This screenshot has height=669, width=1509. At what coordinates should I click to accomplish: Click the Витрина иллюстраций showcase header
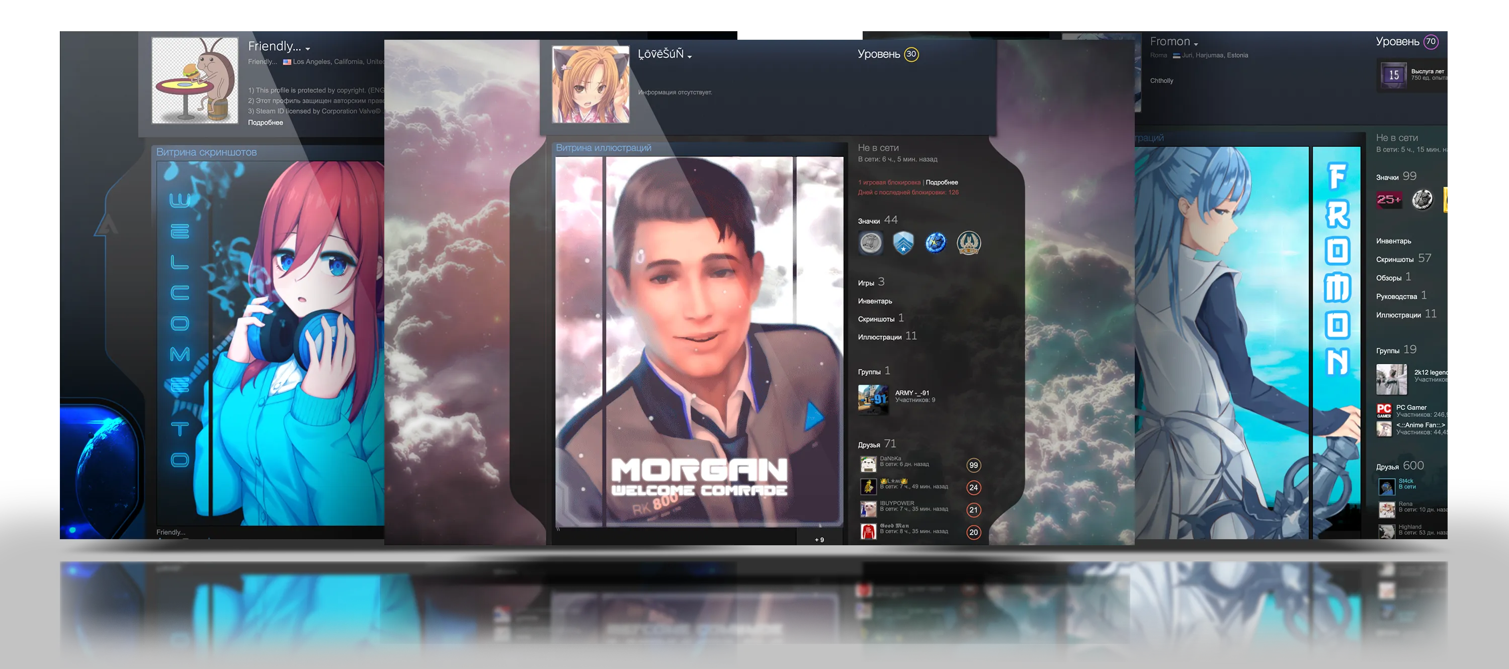[x=604, y=147]
